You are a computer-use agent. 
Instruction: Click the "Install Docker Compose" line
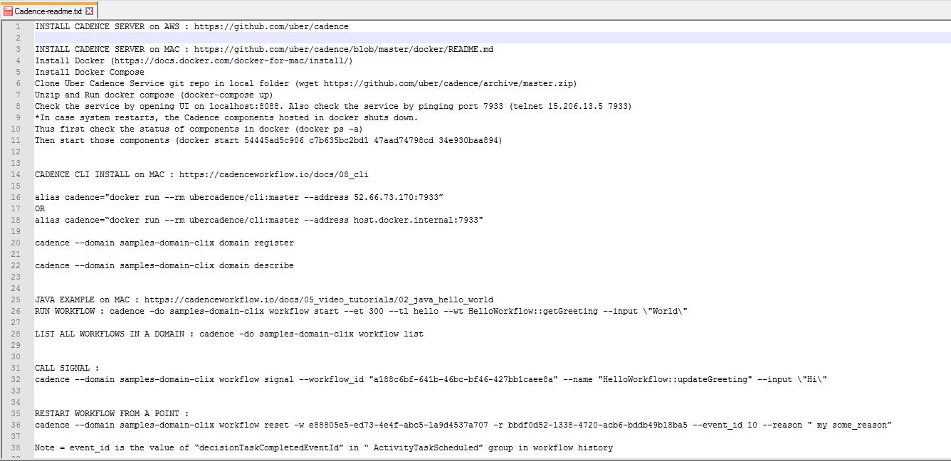pyautogui.click(x=90, y=72)
